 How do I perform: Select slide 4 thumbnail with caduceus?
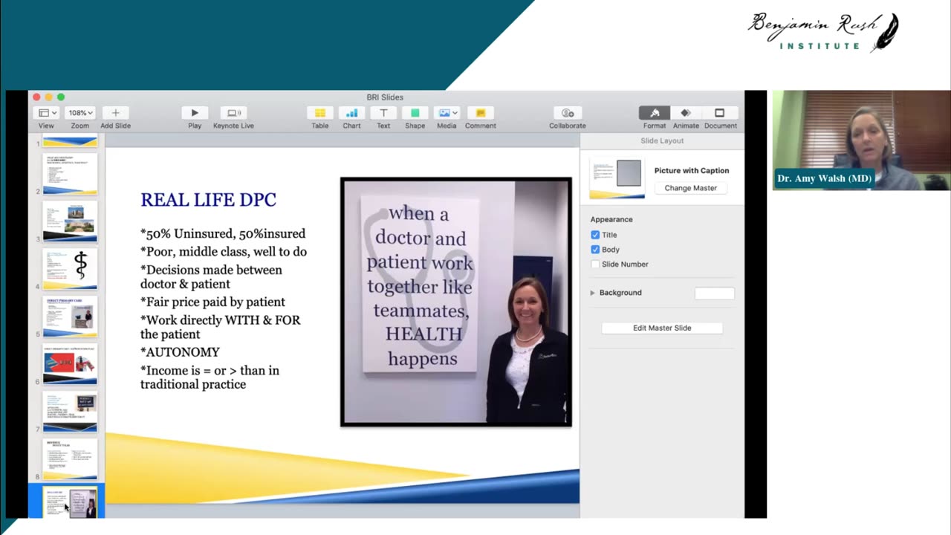70,269
